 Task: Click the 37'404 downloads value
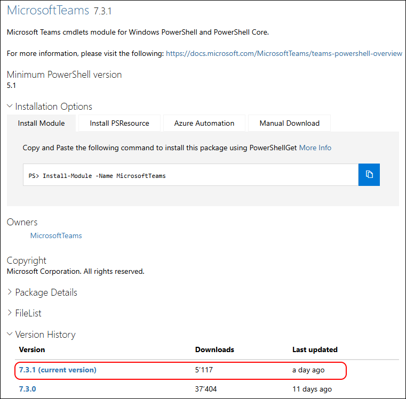205,389
